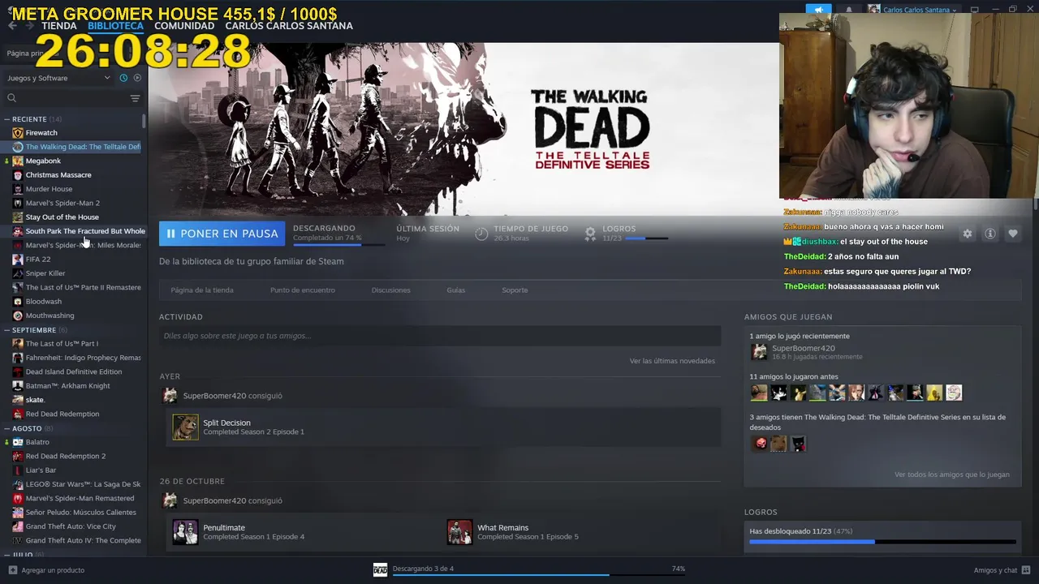Open the Biblioteca tab
The height and width of the screenshot is (584, 1039).
pos(115,26)
